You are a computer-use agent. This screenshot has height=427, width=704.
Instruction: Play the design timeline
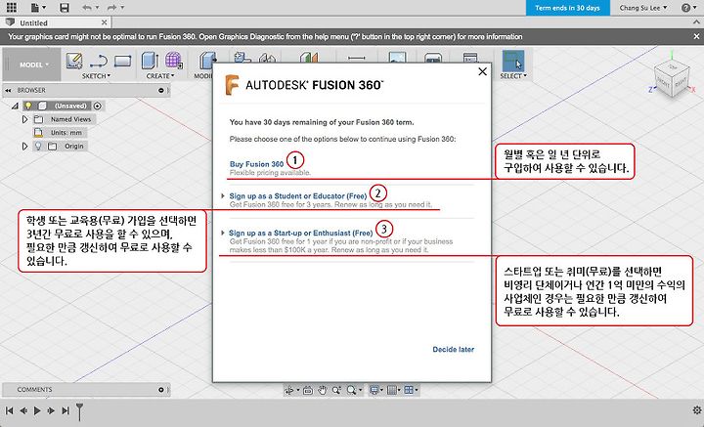[x=37, y=410]
